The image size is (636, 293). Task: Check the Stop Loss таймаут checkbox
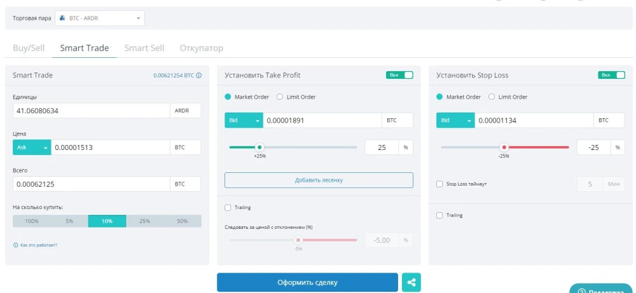(439, 184)
